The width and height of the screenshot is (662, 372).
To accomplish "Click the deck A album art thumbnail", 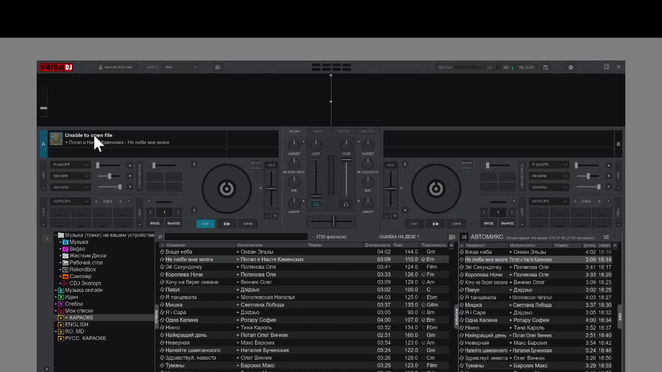I will [56, 138].
